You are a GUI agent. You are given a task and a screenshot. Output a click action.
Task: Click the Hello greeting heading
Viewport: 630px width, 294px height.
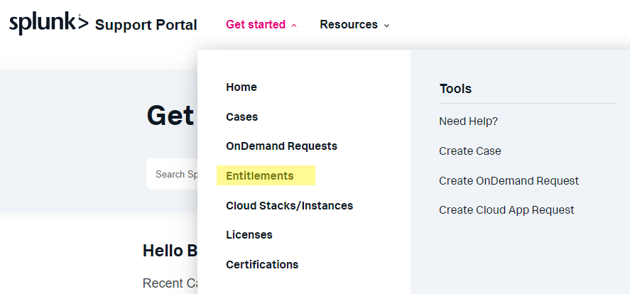tap(170, 251)
